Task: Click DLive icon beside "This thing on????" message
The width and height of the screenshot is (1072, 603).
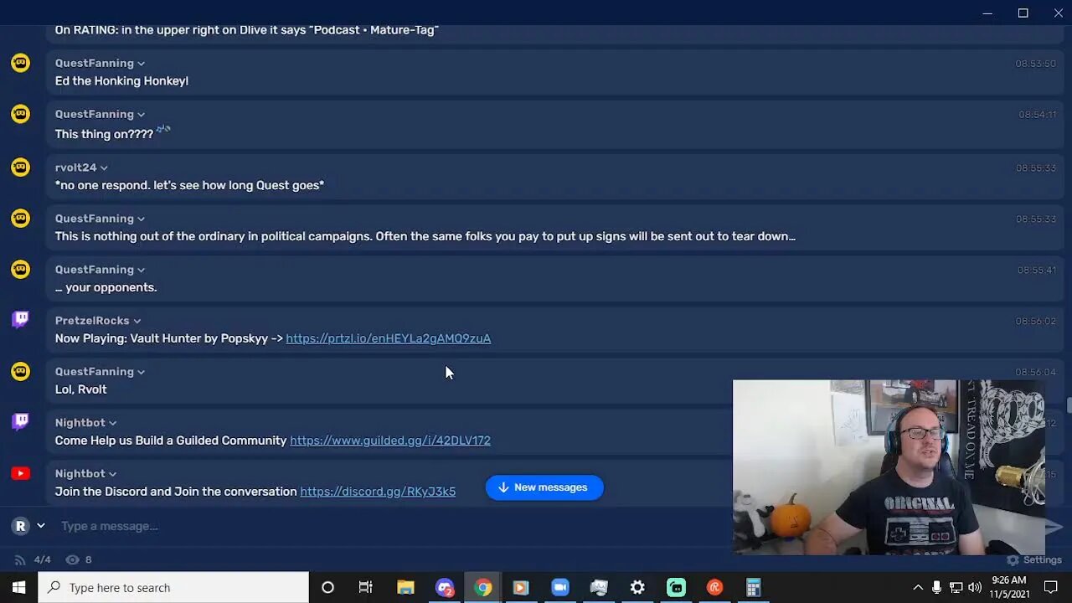Action: click(20, 114)
